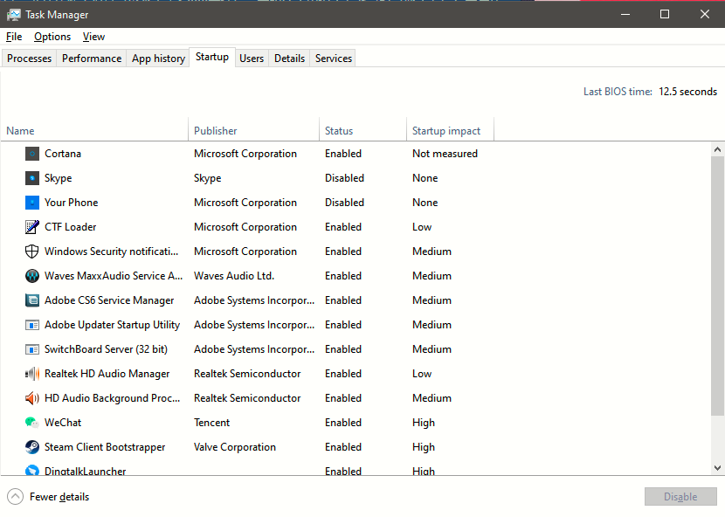Click the Your Phone icon
This screenshot has height=517, width=725.
point(32,203)
